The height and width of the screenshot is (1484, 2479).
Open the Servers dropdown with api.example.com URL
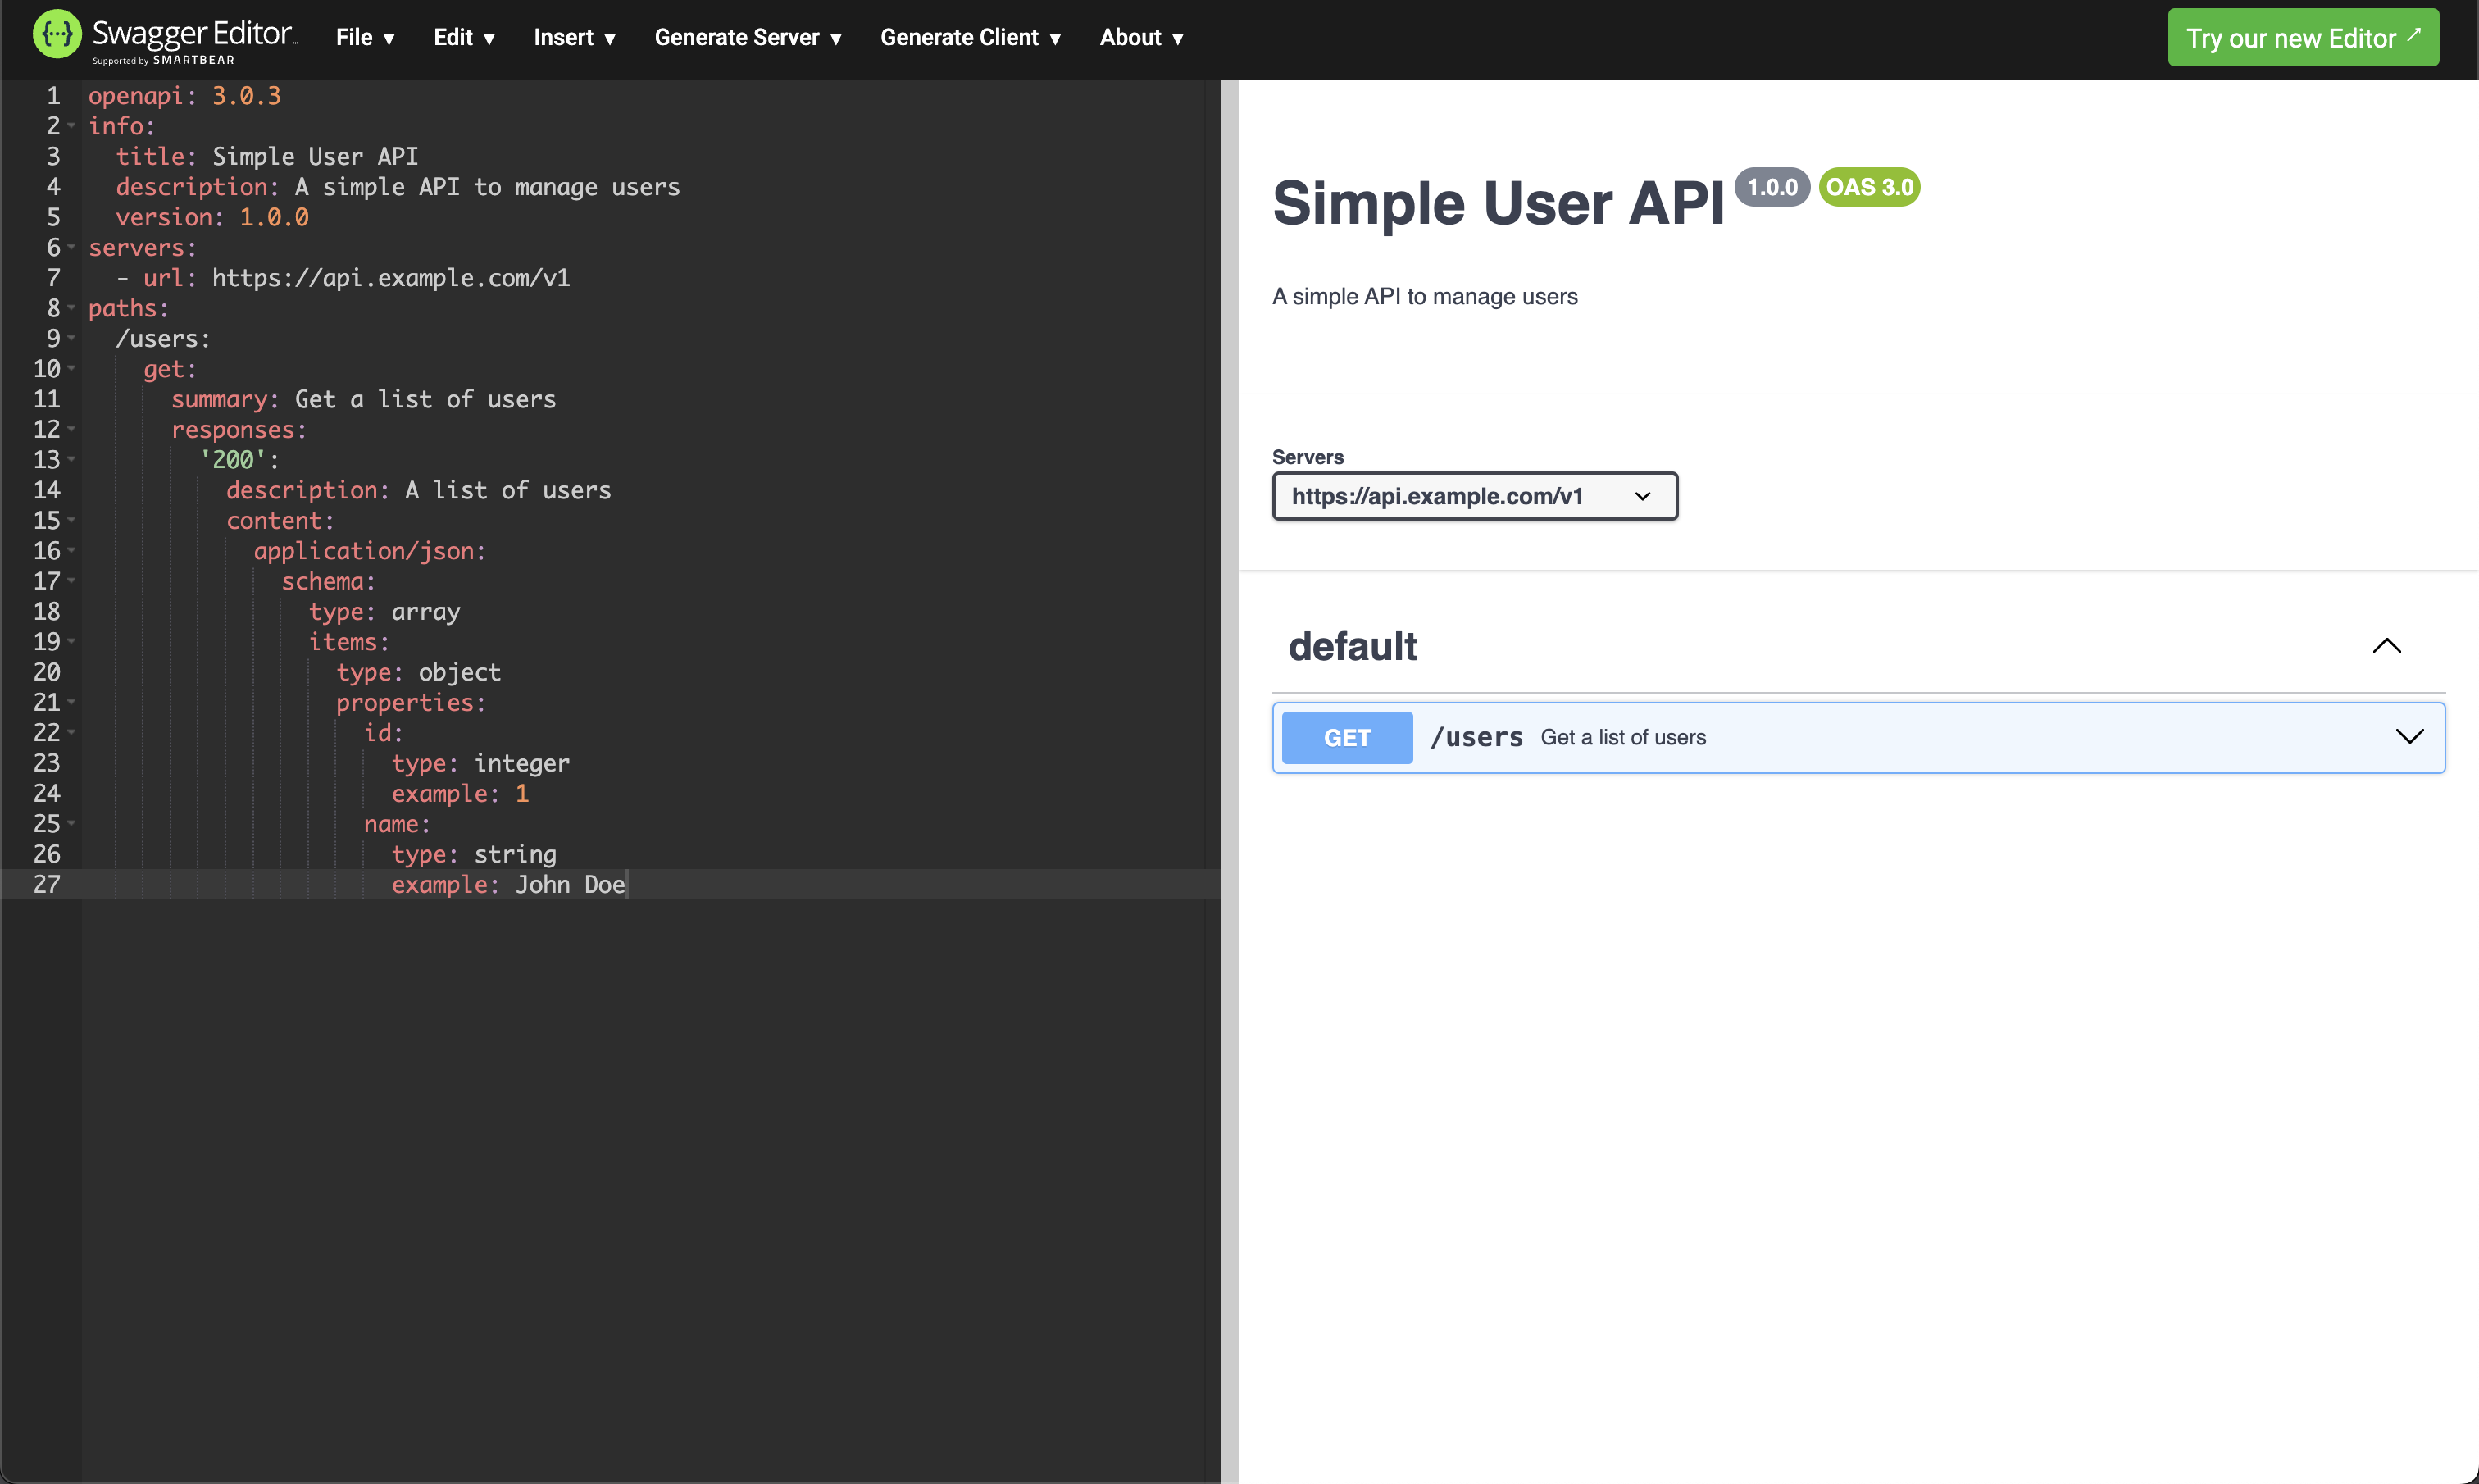[1475, 496]
